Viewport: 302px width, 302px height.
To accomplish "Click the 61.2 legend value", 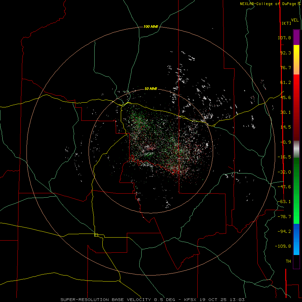I will (286, 83).
